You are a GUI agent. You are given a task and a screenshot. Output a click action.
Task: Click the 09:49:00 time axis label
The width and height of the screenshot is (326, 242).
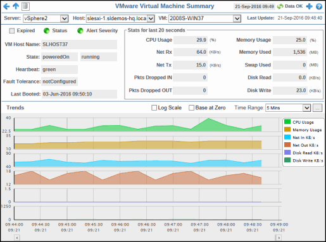tap(279, 224)
